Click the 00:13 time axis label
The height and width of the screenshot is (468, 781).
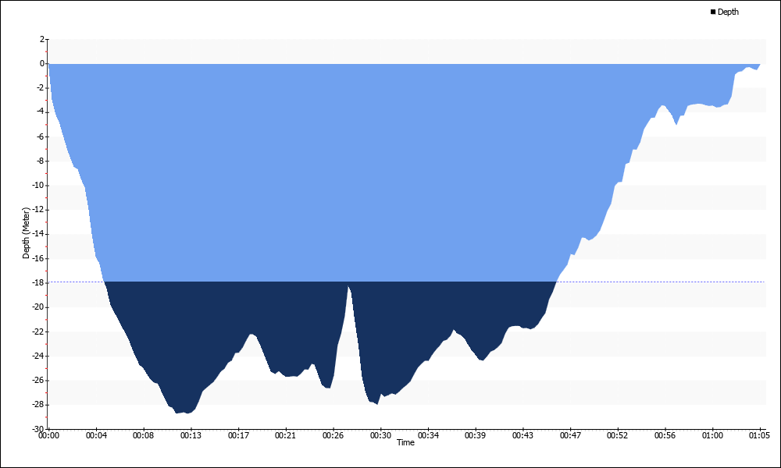191,436
